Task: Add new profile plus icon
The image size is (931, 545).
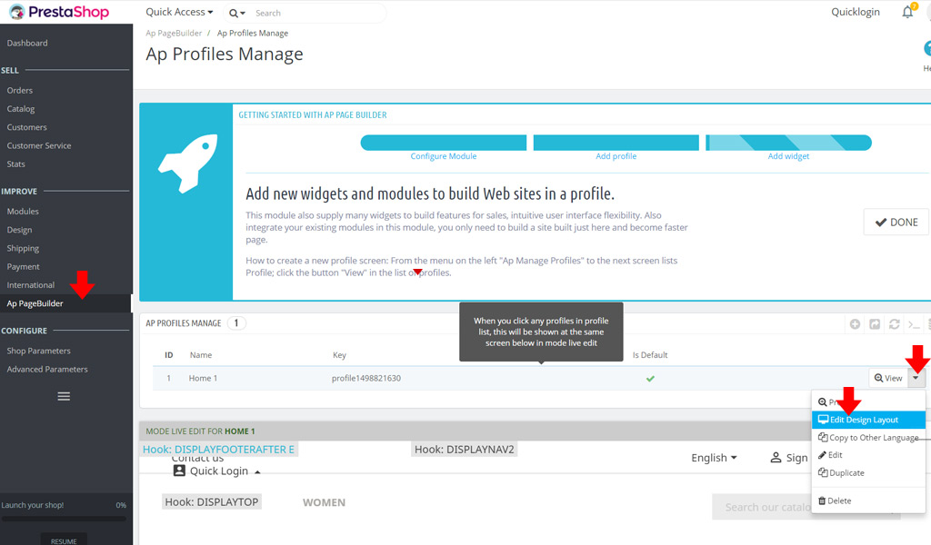Action: pyautogui.click(x=855, y=323)
